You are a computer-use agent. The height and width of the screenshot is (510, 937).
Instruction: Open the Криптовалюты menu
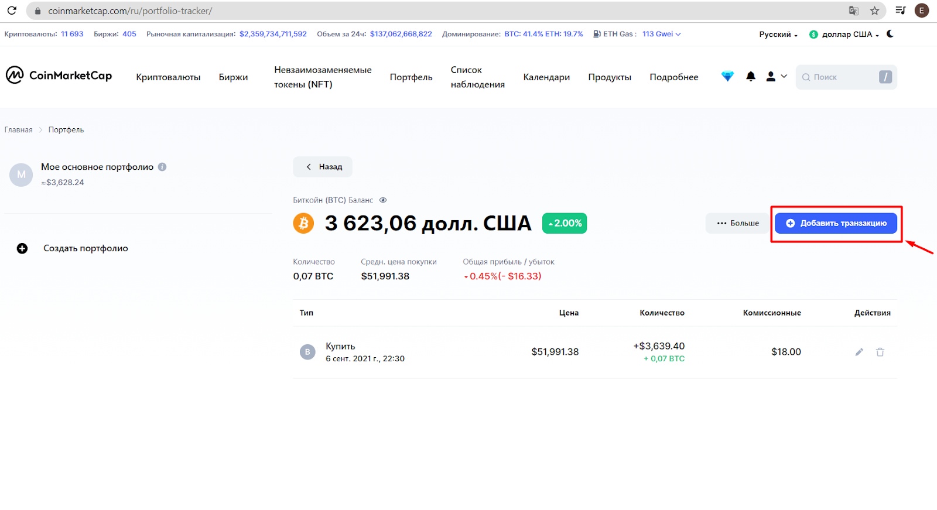(x=168, y=77)
